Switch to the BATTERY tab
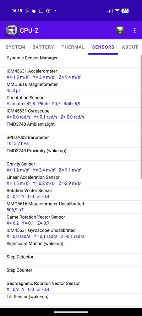Viewport: 142px width, 316px height. [x=43, y=47]
